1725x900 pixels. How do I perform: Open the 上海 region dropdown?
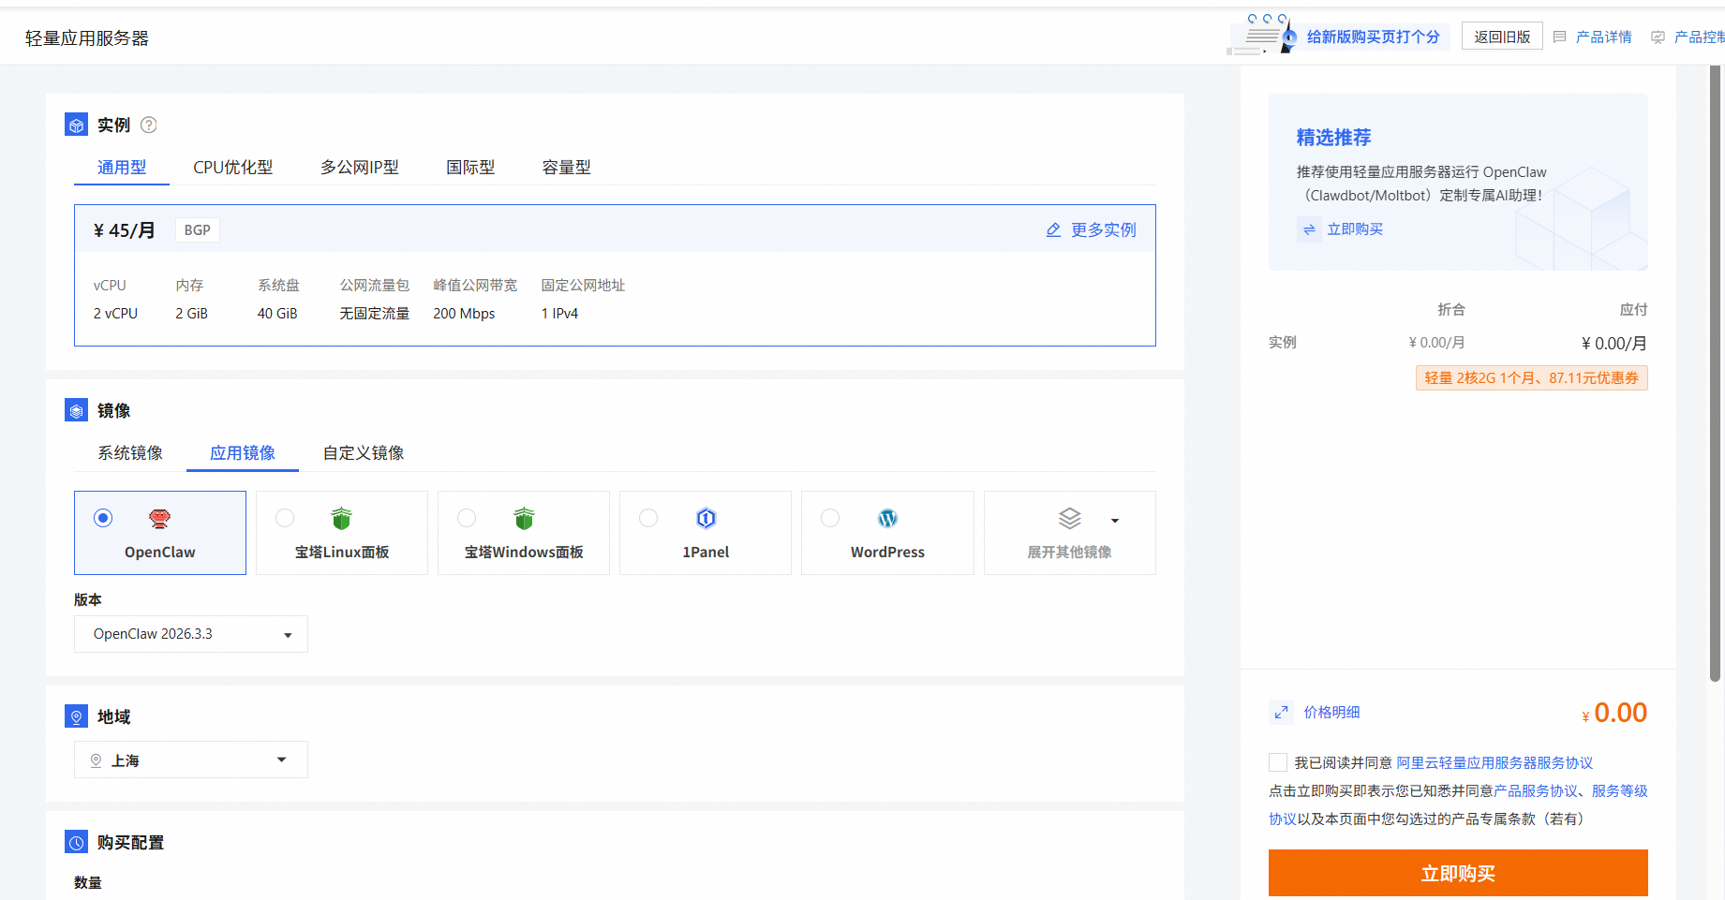click(191, 760)
